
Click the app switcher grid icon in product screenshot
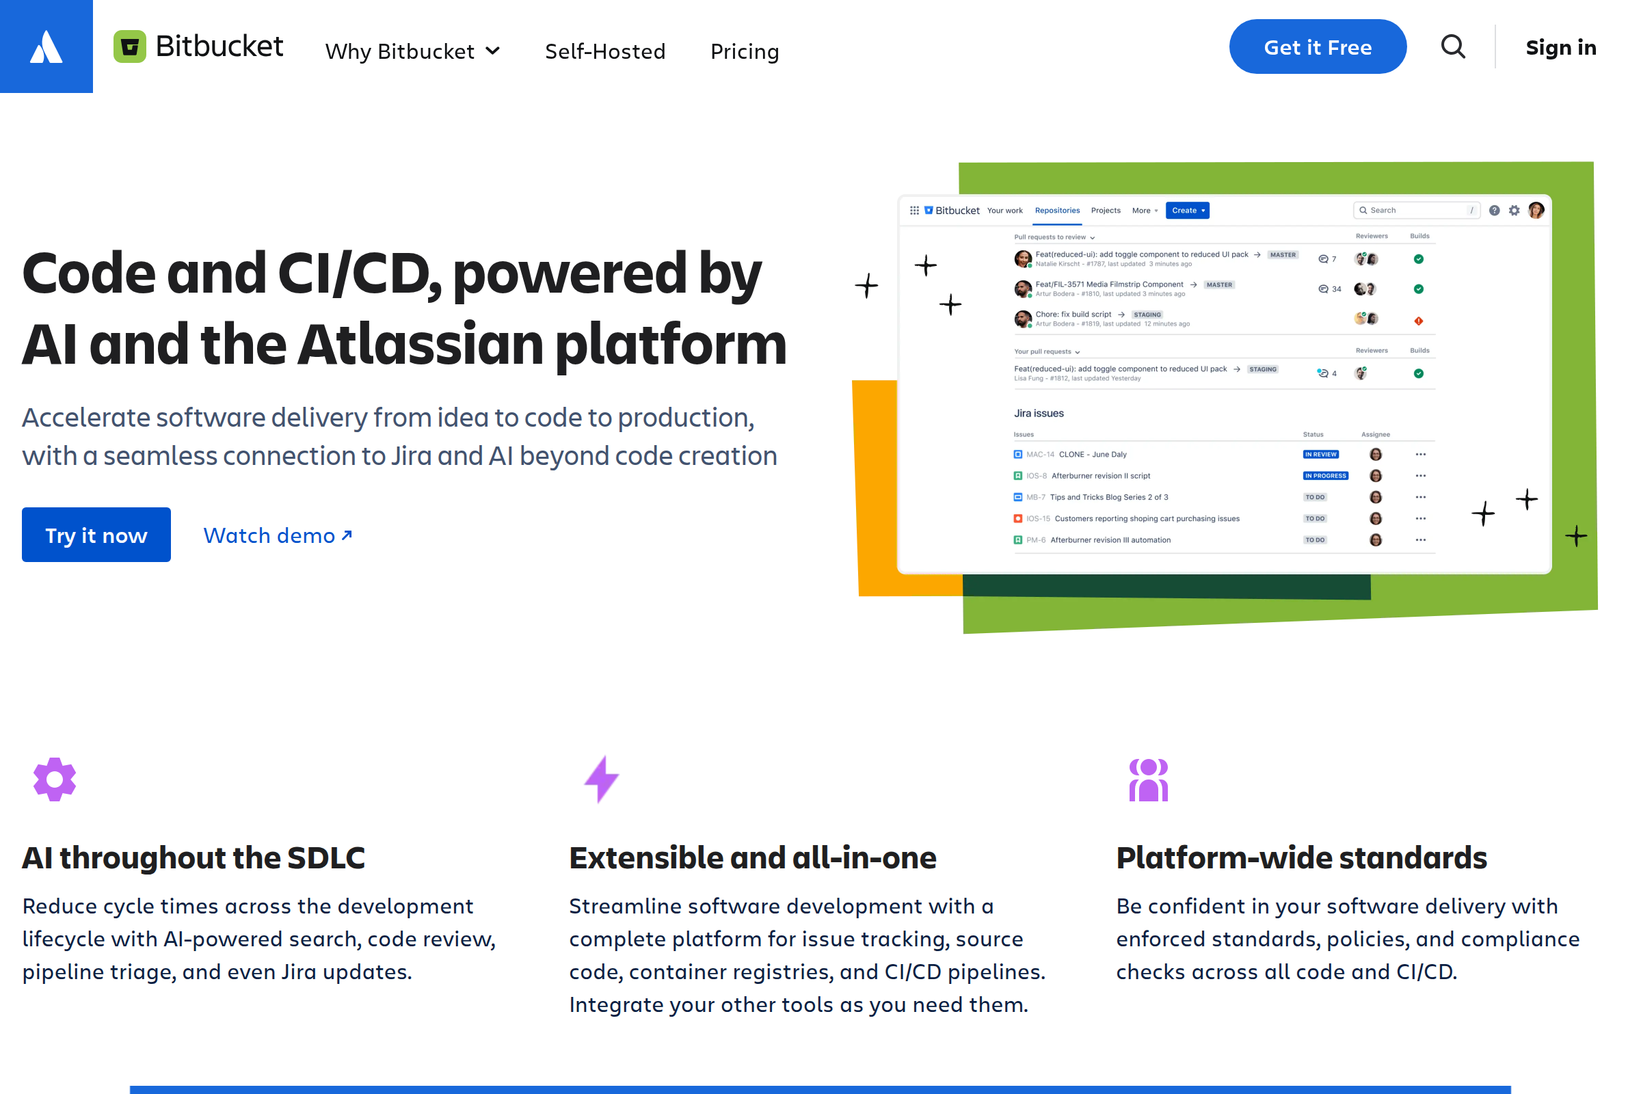point(914,210)
